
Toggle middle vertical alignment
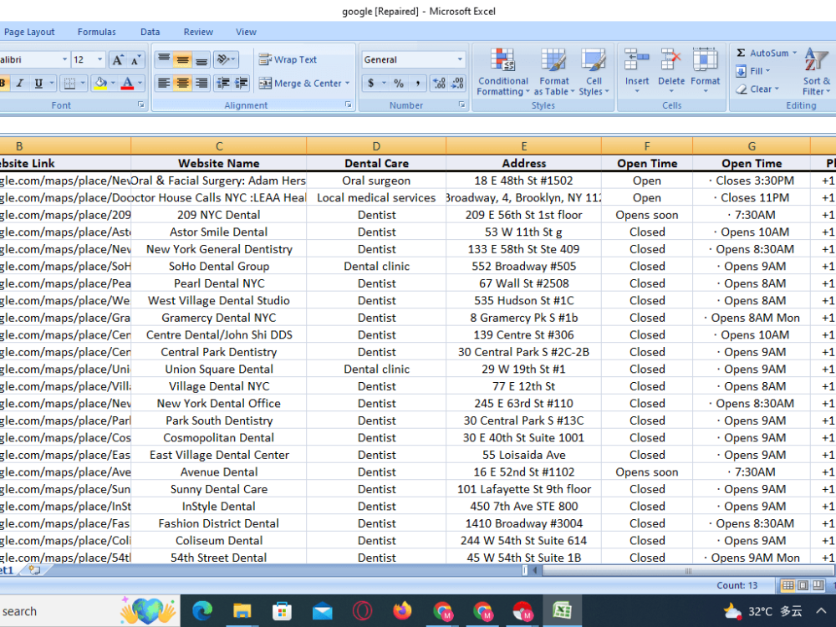[182, 59]
